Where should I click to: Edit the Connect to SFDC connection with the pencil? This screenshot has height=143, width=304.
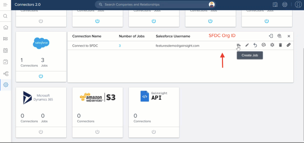[247, 45]
